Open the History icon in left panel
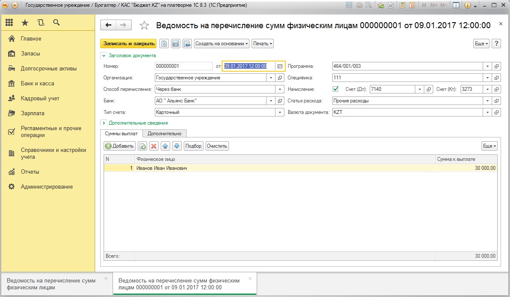Screen dimensions: 510x297 [x=41, y=23]
